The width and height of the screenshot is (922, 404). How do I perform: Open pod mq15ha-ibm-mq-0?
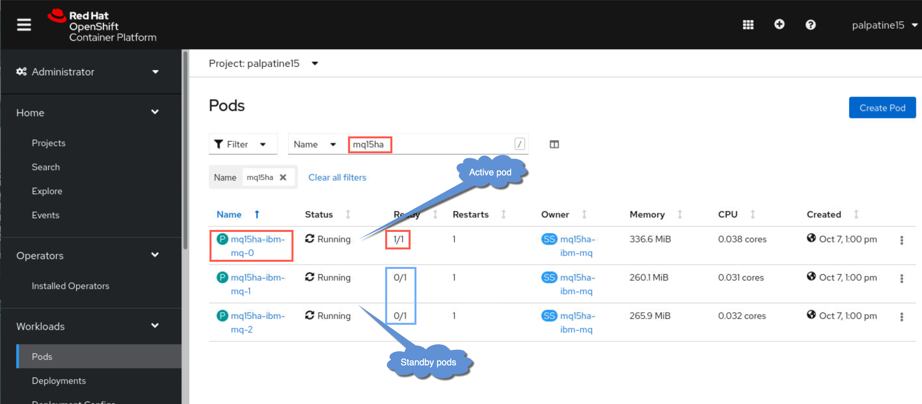point(258,246)
